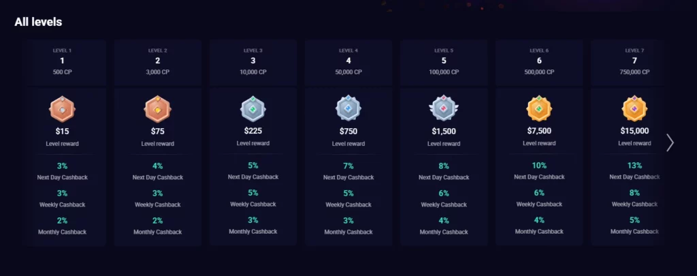Select the Level 1 500 CP header
The height and width of the screenshot is (276, 697).
click(x=63, y=61)
